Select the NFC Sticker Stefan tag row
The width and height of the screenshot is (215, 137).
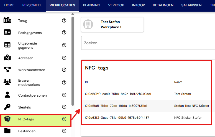pos(147,118)
